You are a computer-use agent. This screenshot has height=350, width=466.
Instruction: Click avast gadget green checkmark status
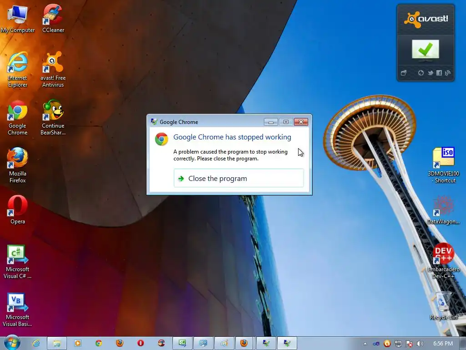tap(425, 49)
